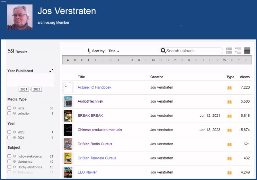
Task: Click ELO Kluwer cover thumbnail
Action: (68, 173)
